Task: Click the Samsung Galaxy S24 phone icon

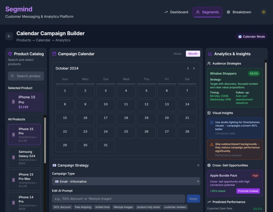Action: click(13, 158)
